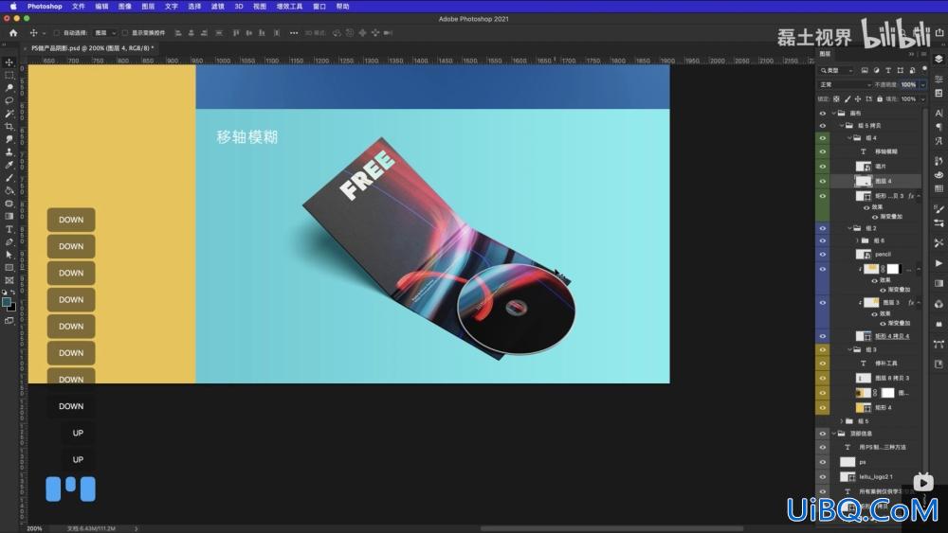
Task: Select the Gradient tool
Action: [x=9, y=216]
